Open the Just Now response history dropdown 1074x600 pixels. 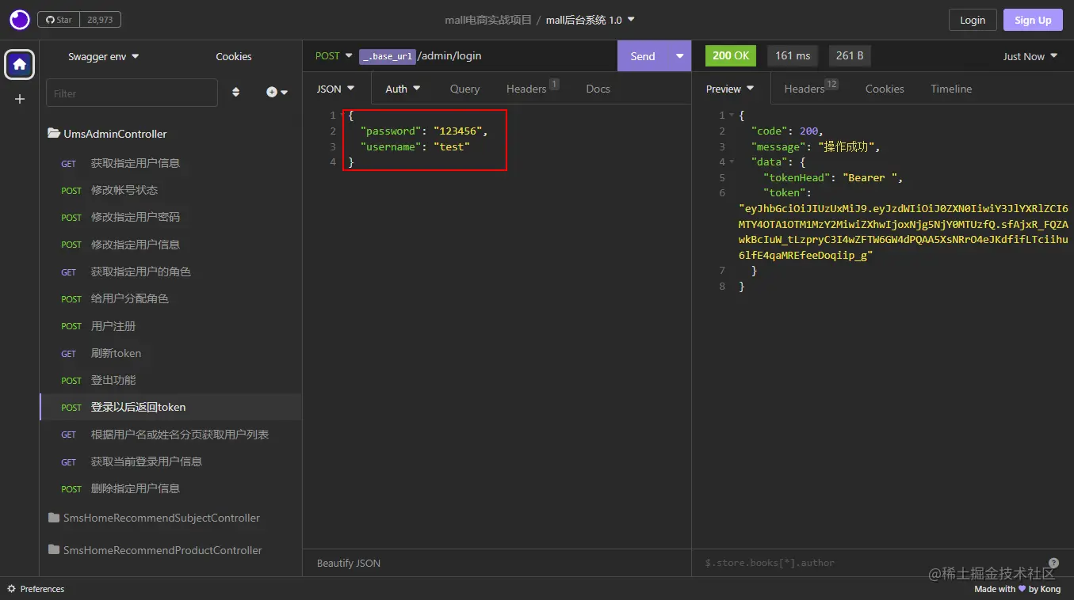coord(1030,56)
